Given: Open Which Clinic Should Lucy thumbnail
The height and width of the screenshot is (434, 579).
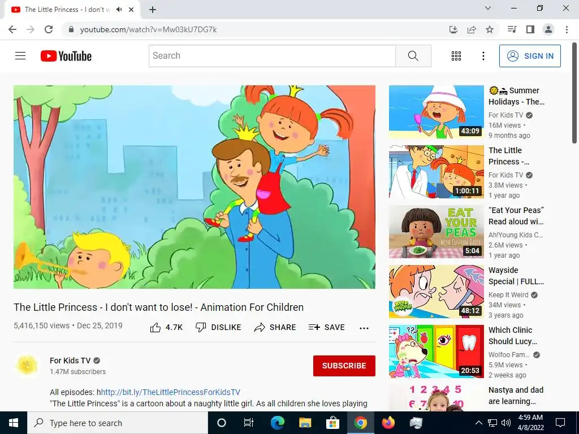Looking at the screenshot, I should tap(436, 351).
